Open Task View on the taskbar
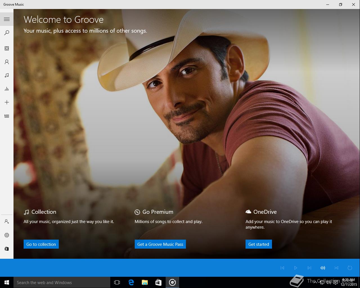Image resolution: width=360 pixels, height=288 pixels. pos(117,282)
